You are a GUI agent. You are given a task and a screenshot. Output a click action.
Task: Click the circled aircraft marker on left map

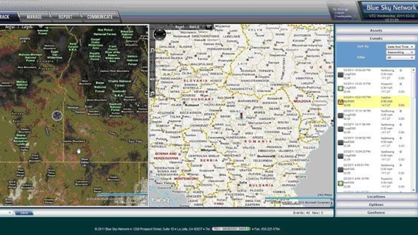coord(57,115)
